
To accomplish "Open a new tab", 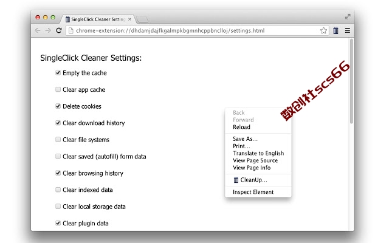I will [142, 19].
